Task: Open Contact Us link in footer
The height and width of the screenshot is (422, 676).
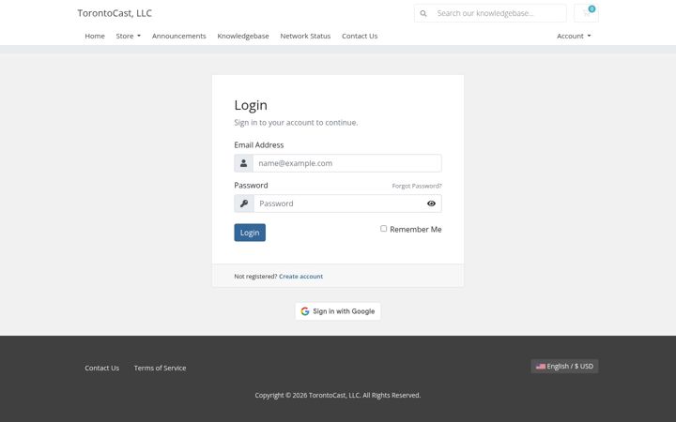Action: [x=101, y=369]
